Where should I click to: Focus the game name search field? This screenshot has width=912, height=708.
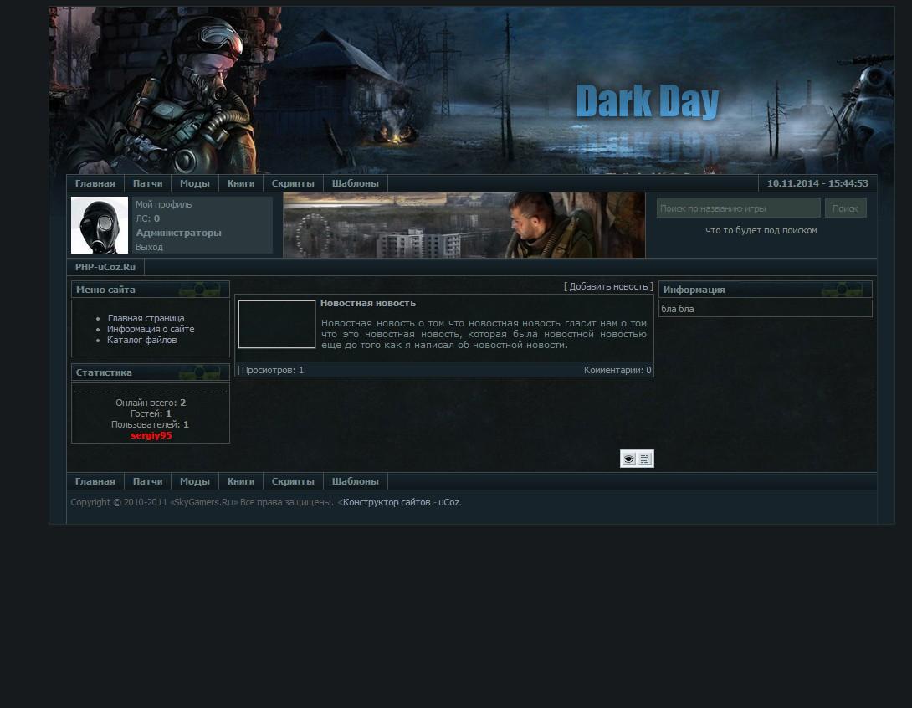[x=738, y=208]
